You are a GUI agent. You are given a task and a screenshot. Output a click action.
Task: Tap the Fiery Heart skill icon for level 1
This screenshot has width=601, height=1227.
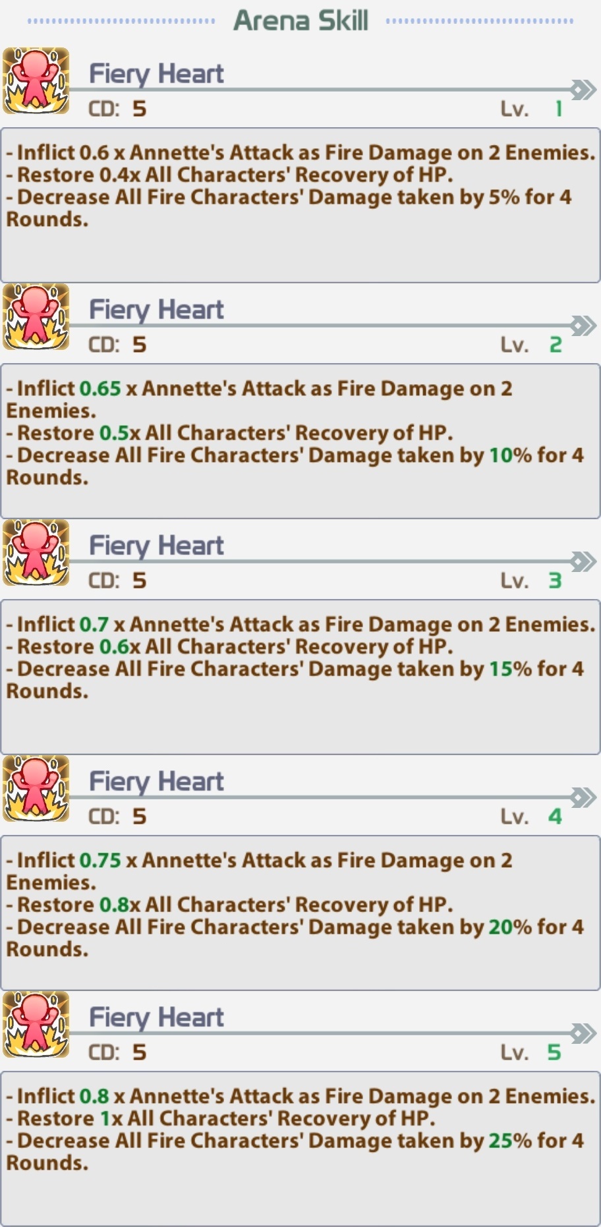coord(36,81)
